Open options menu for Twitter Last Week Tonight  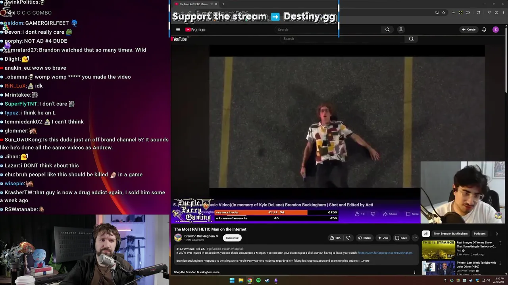tap(500, 263)
